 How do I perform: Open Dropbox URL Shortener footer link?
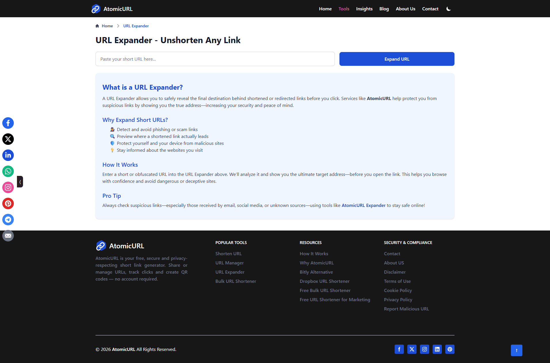[324, 281]
